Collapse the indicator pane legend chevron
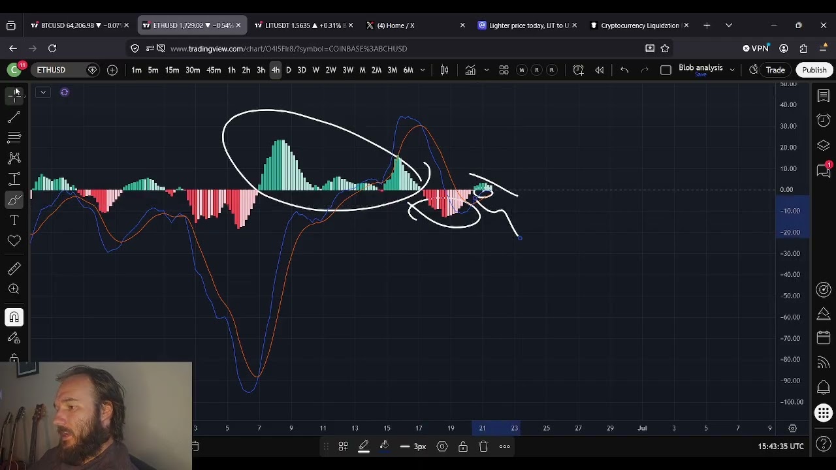Image resolution: width=836 pixels, height=470 pixels. (42, 92)
